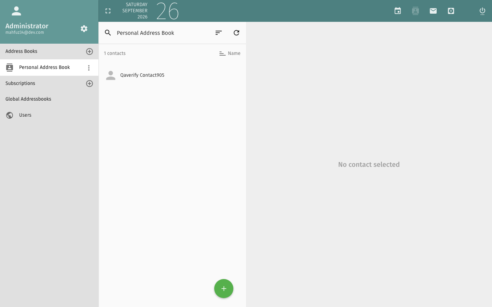Click the Qaverify Contact905 avatar icon
The width and height of the screenshot is (492, 307).
pos(111,75)
